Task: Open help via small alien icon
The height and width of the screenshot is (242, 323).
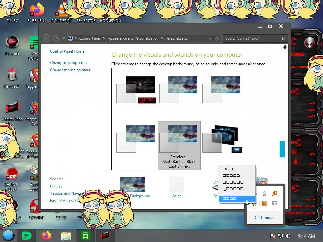Action: tap(285, 48)
